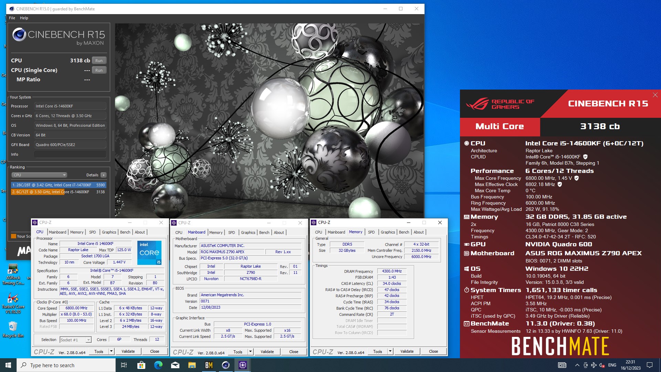Open Graphics tab in Mainboard CPU-Z window
Viewport: 661px width, 372px height.
tap(248, 232)
